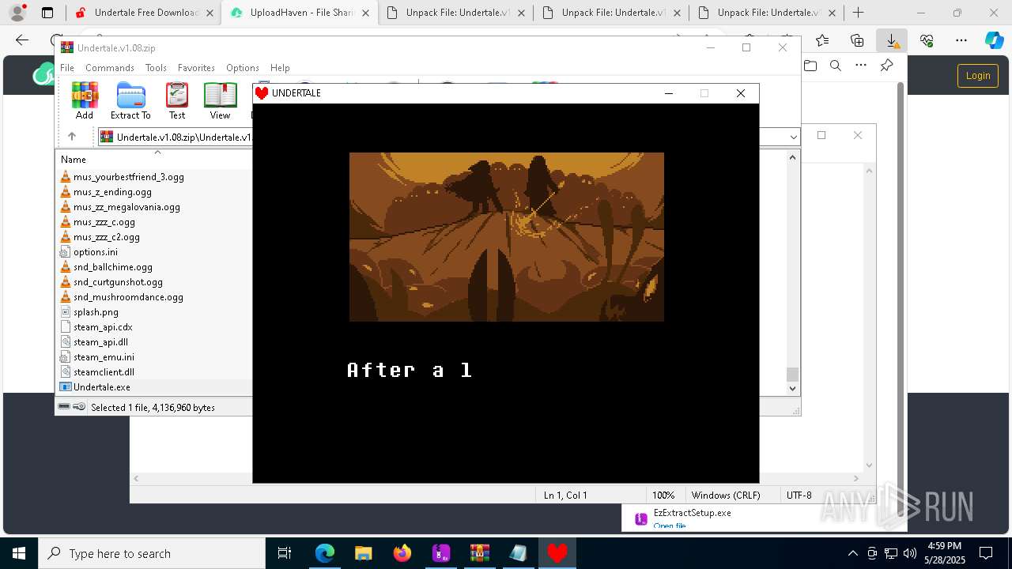
Task: Click the Add archive icon in WinRAR
Action: tap(85, 100)
